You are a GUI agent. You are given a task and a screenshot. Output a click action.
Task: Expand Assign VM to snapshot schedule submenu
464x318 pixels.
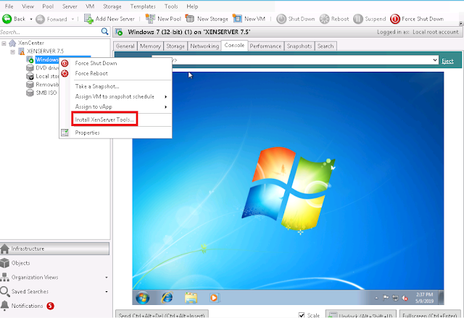(x=166, y=96)
